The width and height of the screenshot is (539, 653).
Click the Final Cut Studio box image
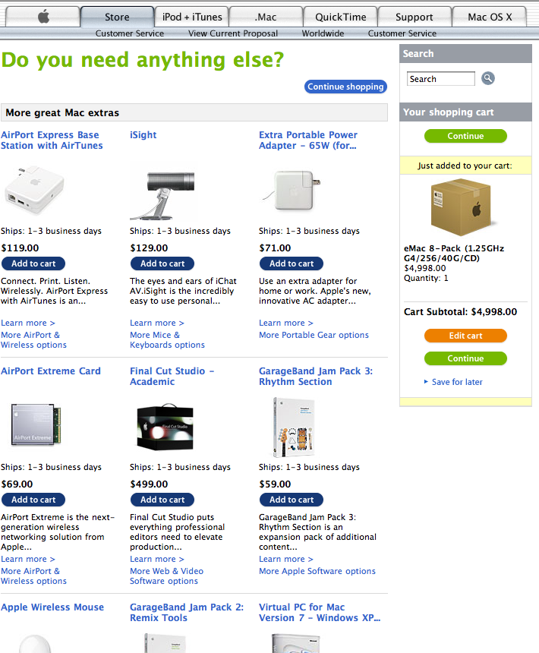165,427
